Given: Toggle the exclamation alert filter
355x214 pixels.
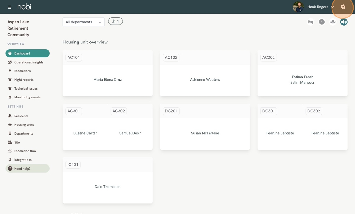Looking at the screenshot, I should [x=322, y=22].
